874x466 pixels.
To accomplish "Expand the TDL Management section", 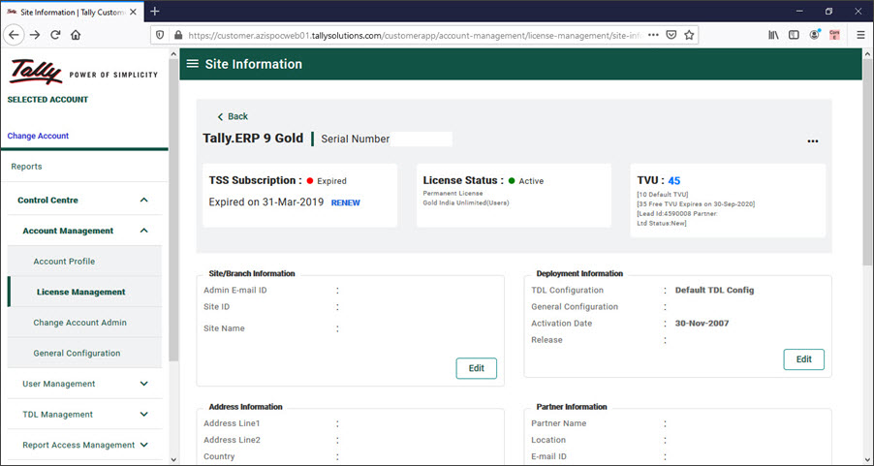I will point(143,414).
